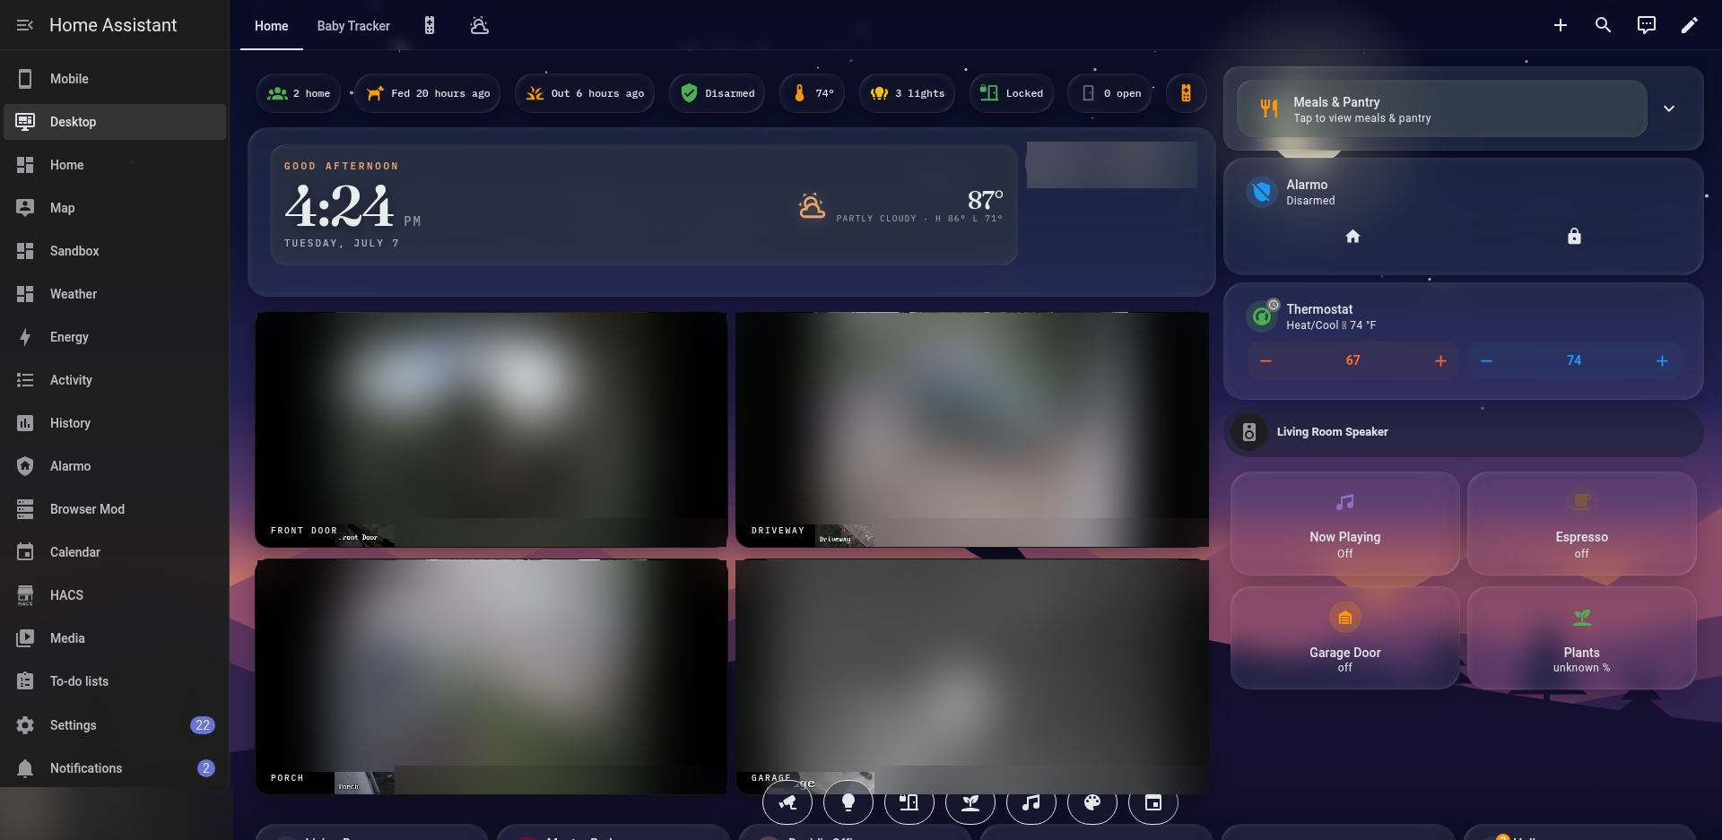Open the Driveway camera feed
The image size is (1722, 840).
click(972, 429)
